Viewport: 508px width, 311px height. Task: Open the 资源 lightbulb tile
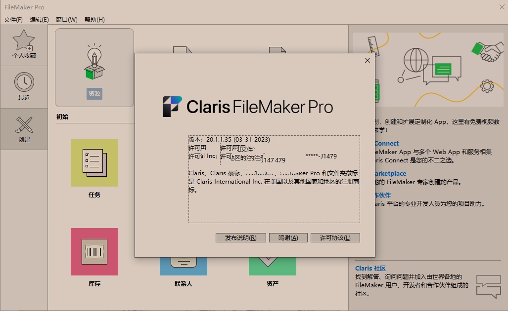click(x=94, y=68)
